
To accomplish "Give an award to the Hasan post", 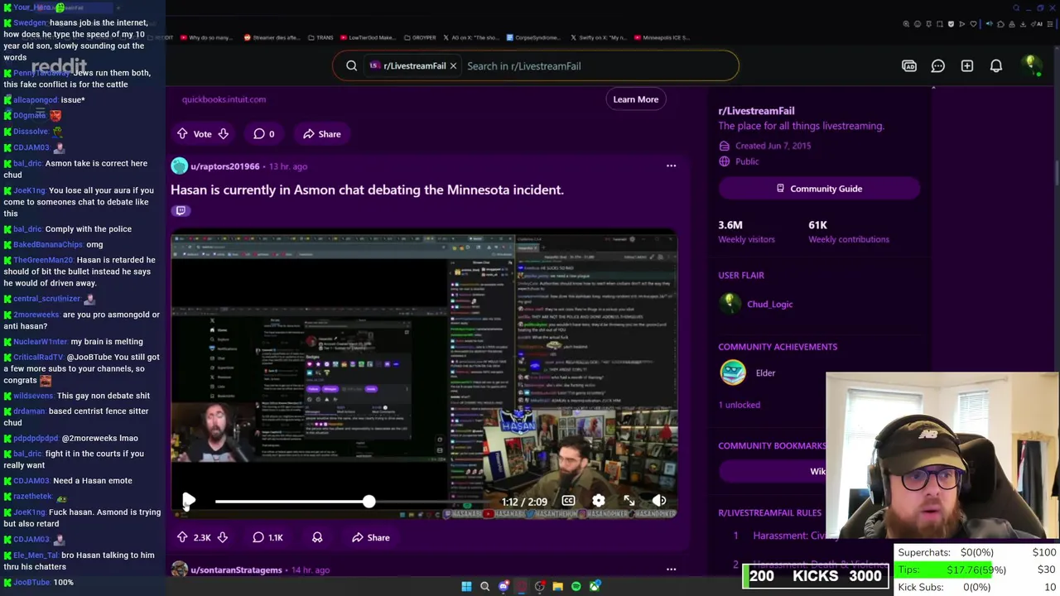I will pyautogui.click(x=317, y=537).
